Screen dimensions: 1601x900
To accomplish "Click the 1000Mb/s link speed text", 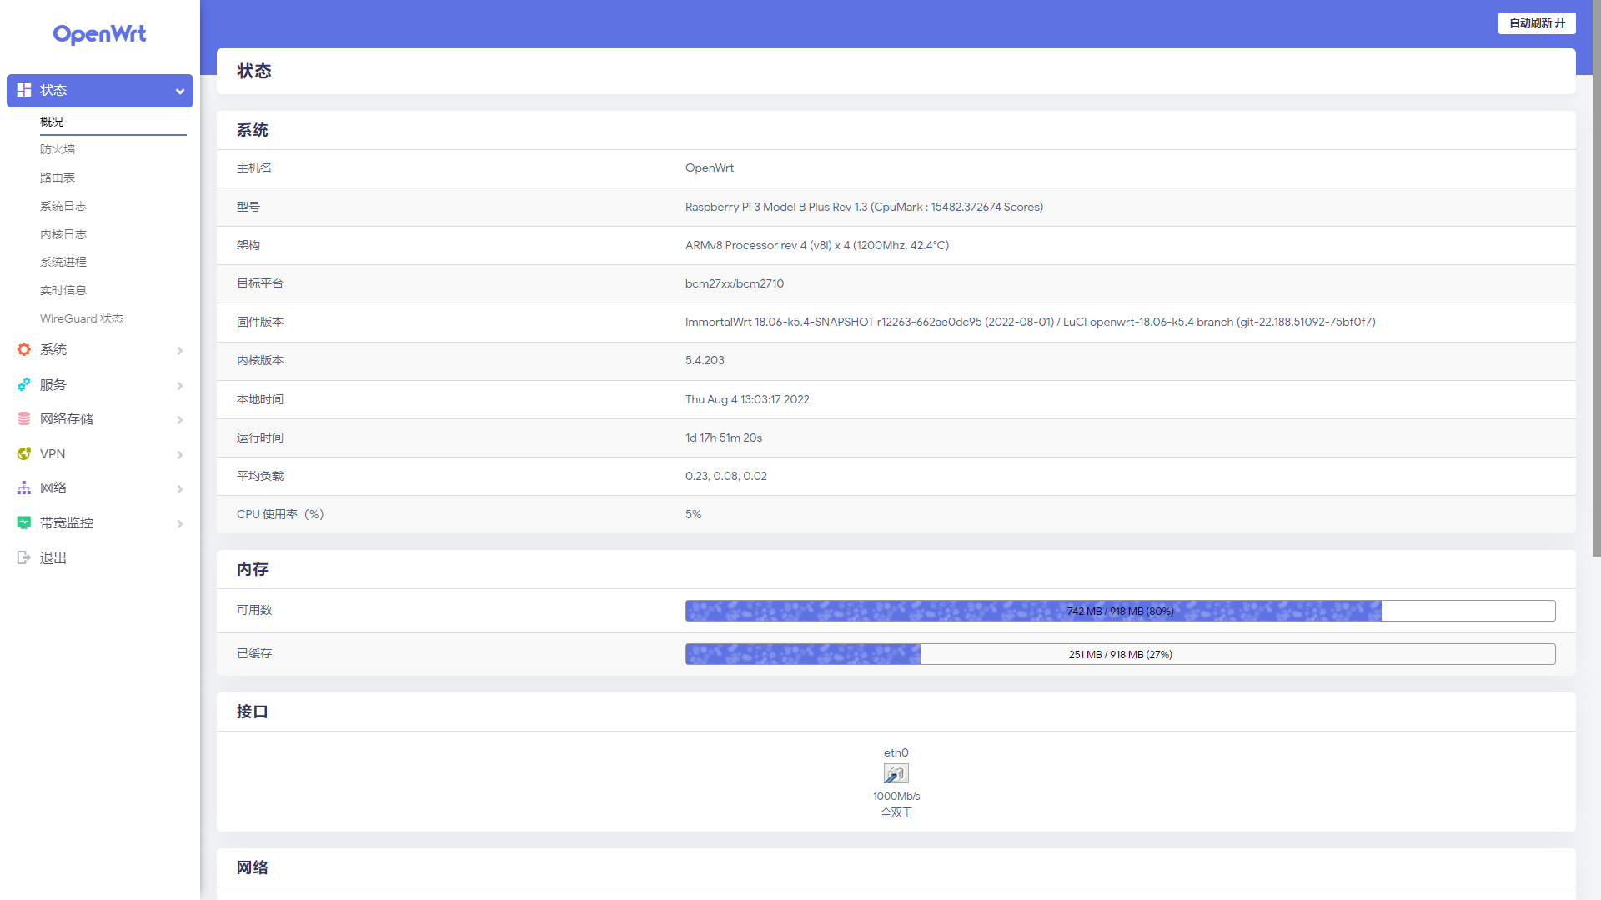I will [x=896, y=796].
